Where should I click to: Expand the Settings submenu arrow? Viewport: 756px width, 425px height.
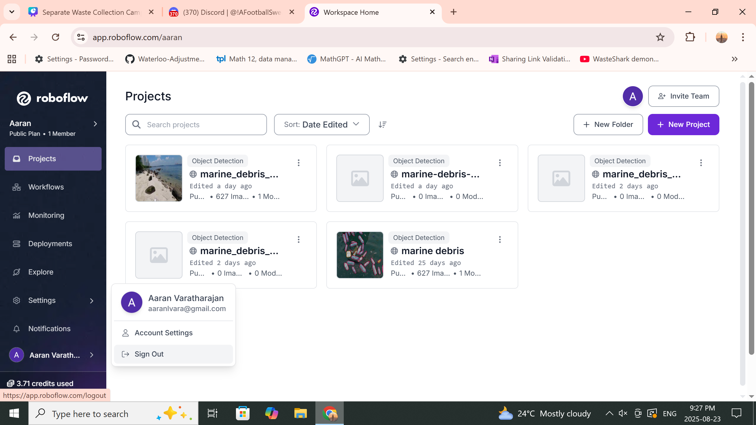pyautogui.click(x=92, y=300)
